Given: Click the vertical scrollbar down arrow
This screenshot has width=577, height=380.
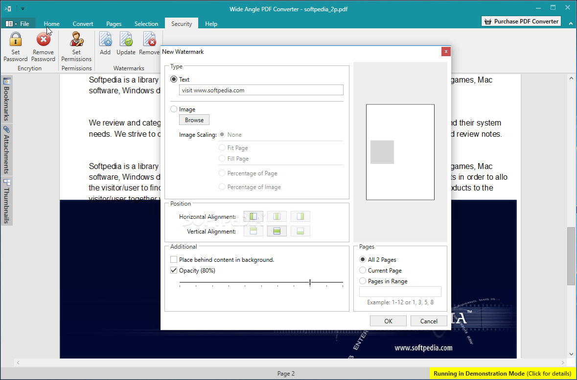Looking at the screenshot, I should pos(571,354).
